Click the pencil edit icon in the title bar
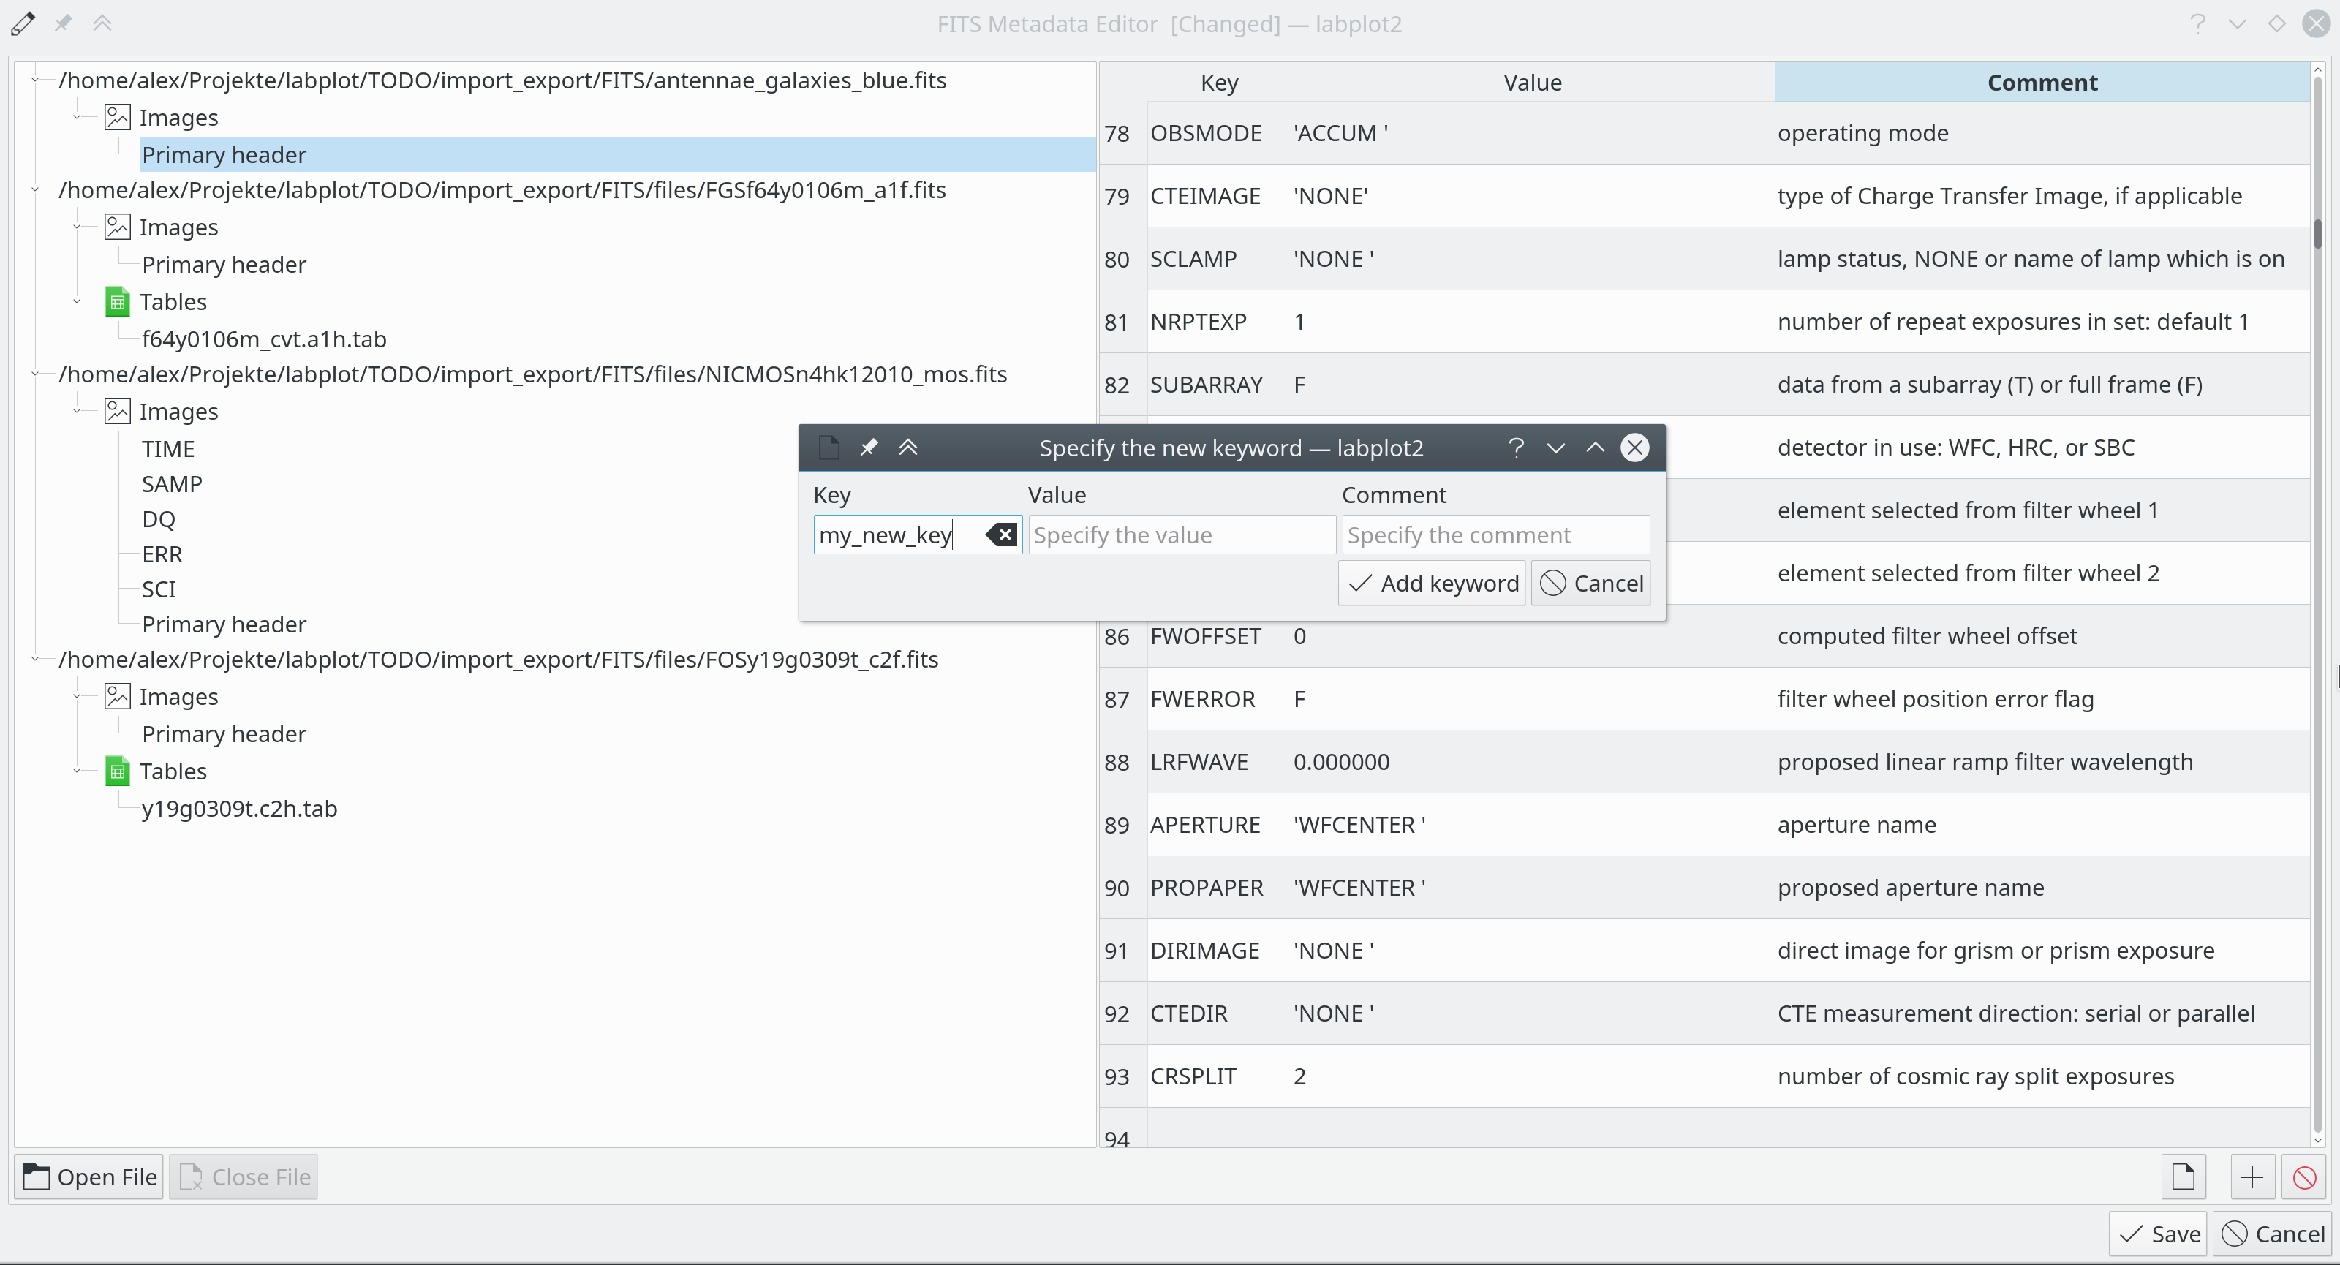2340x1265 pixels. [x=23, y=23]
